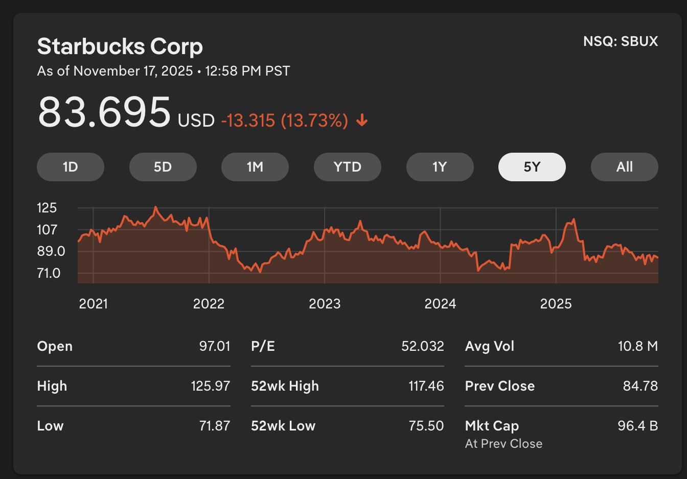Viewport: 687px width, 479px height.
Task: Show All-time price history
Action: (624, 167)
